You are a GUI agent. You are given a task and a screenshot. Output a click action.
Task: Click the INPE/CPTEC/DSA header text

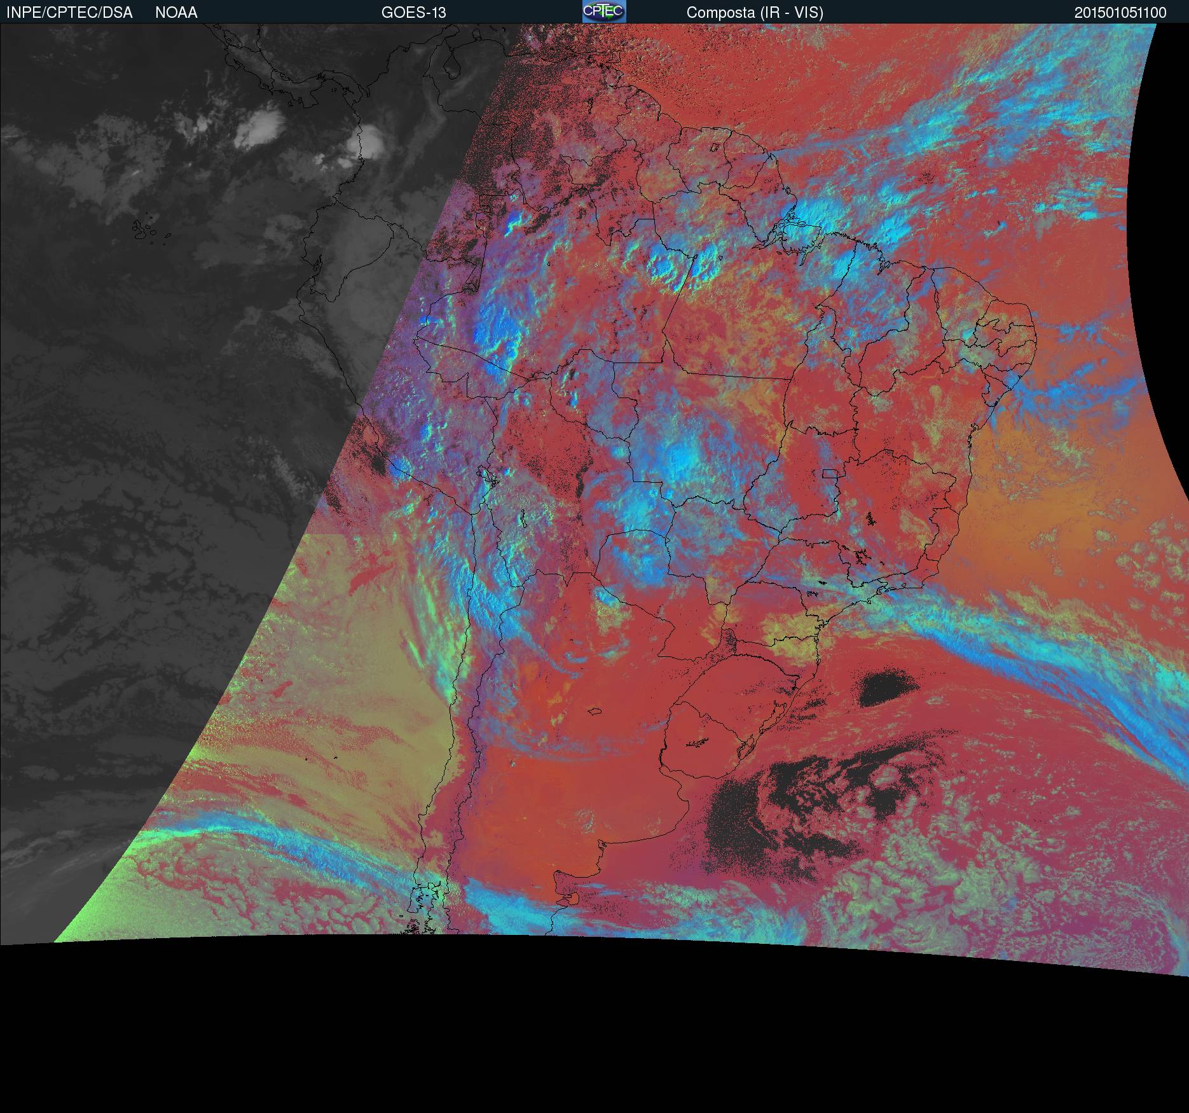point(69,13)
